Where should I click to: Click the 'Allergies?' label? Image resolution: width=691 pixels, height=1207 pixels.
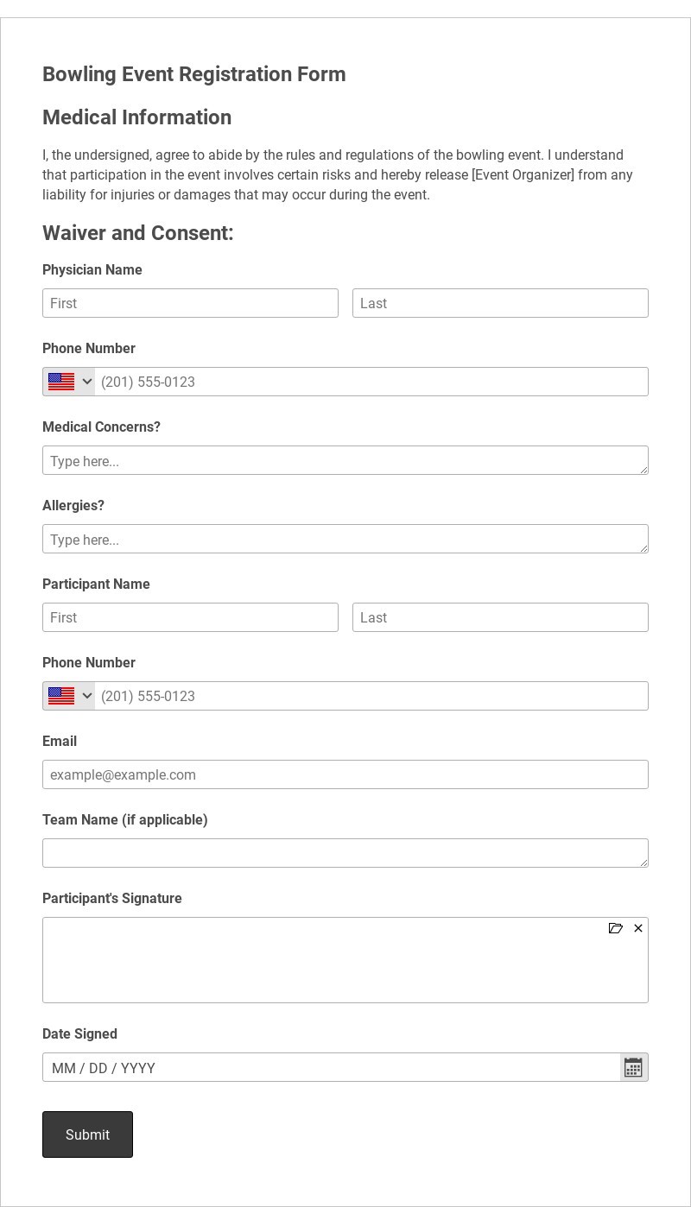[73, 506]
